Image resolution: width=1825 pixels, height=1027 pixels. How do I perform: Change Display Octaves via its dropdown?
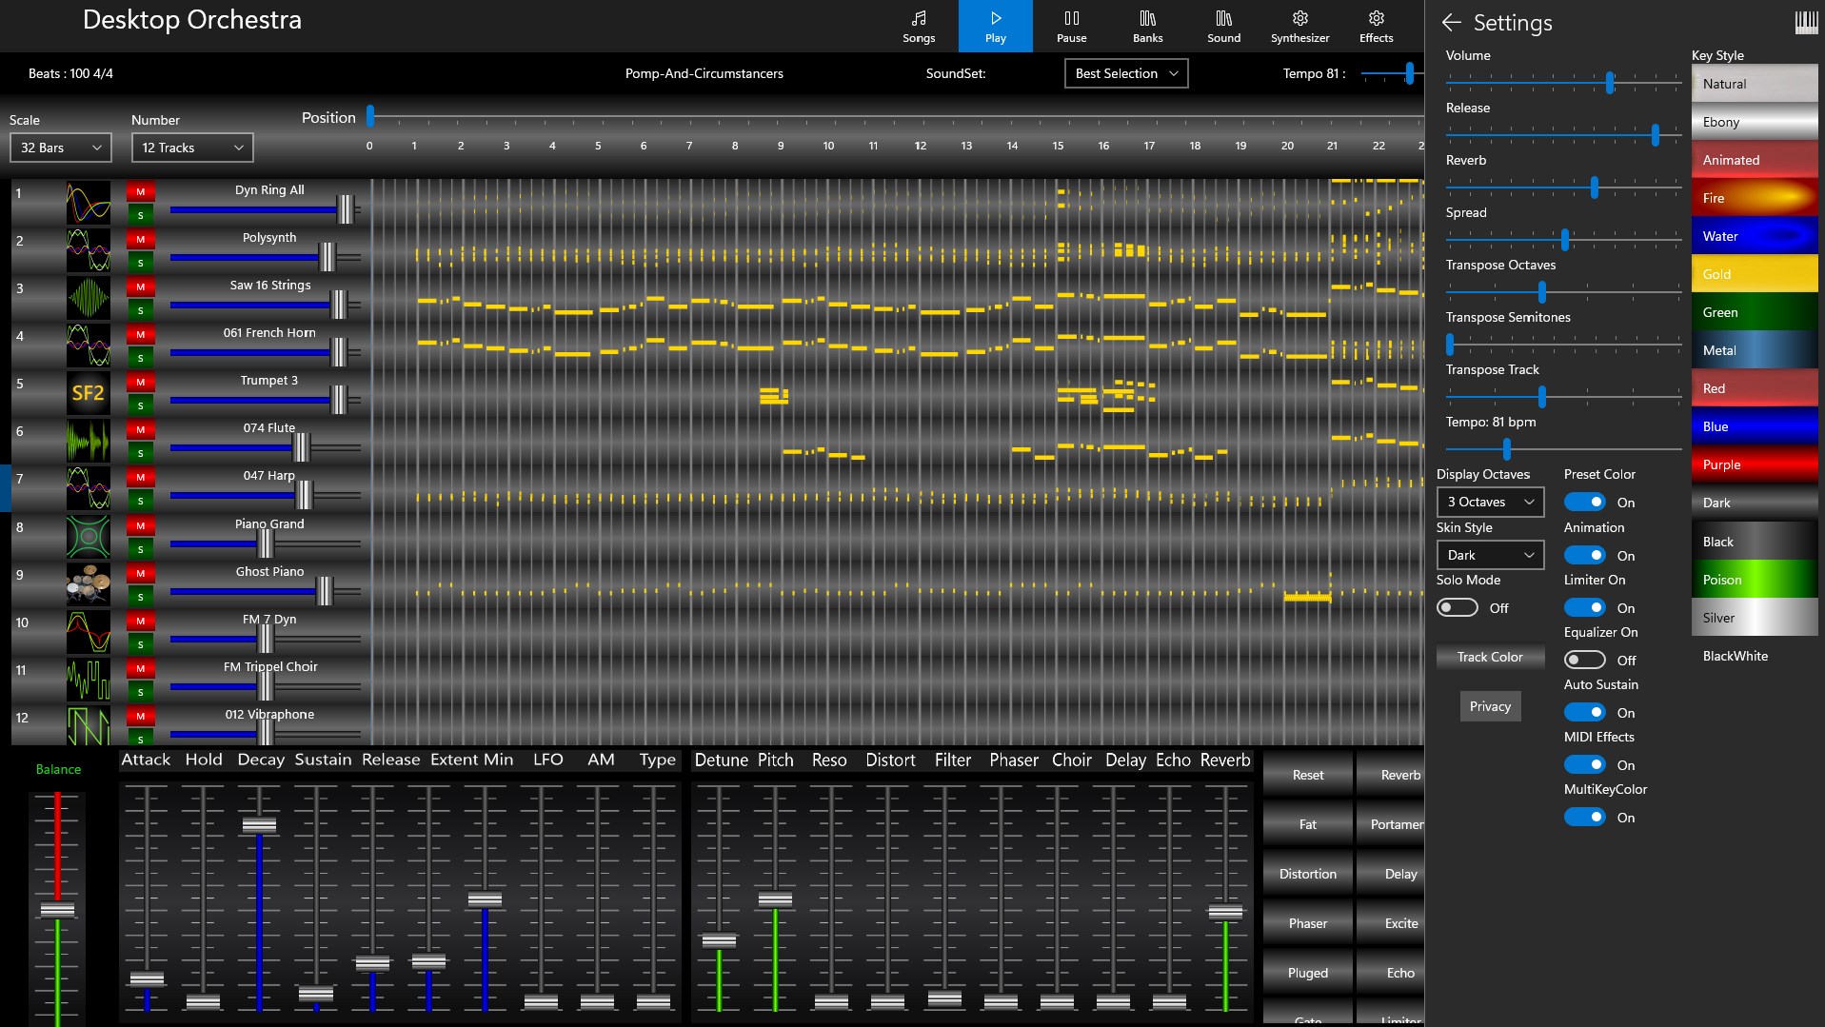click(1490, 502)
